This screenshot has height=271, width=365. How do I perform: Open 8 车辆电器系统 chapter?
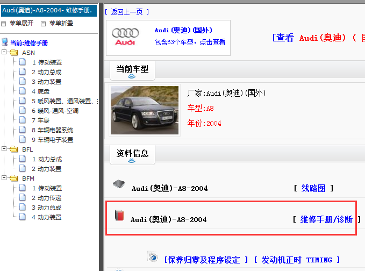coord(52,130)
